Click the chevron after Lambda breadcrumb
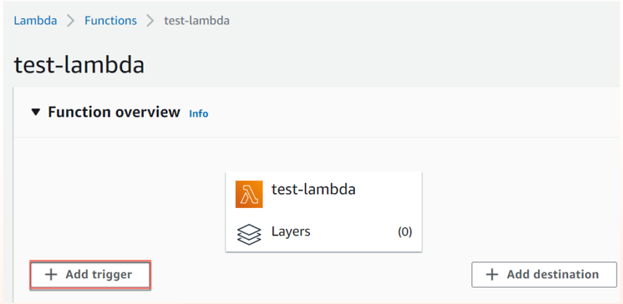The height and width of the screenshot is (304, 623). pyautogui.click(x=71, y=21)
